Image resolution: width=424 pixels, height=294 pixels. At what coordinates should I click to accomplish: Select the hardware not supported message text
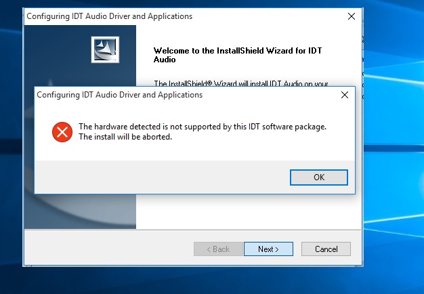tap(203, 127)
